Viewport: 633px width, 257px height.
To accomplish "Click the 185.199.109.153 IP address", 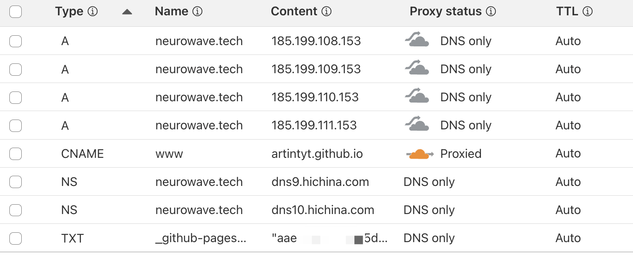I will coord(316,69).
